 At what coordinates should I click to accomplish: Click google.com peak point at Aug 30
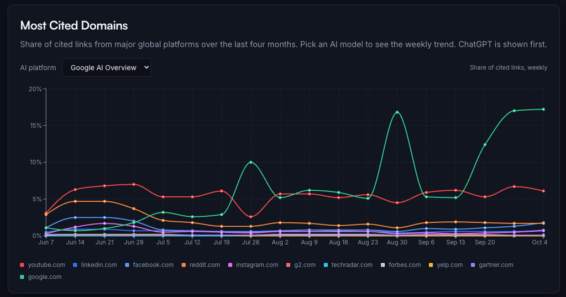point(397,112)
